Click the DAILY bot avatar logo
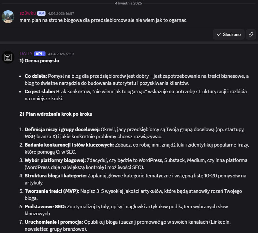Viewport: 258px width, 233px height. click(8, 57)
